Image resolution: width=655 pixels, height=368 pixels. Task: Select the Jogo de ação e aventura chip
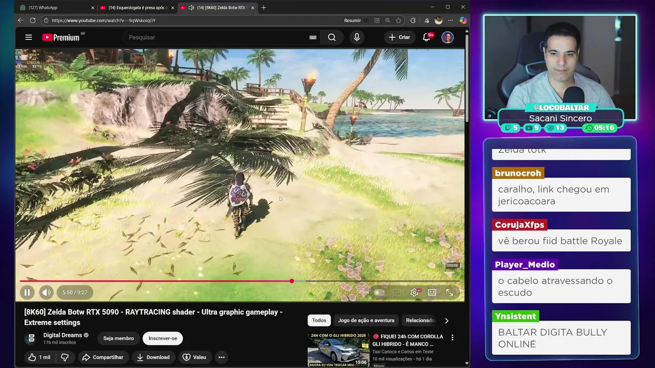point(366,320)
